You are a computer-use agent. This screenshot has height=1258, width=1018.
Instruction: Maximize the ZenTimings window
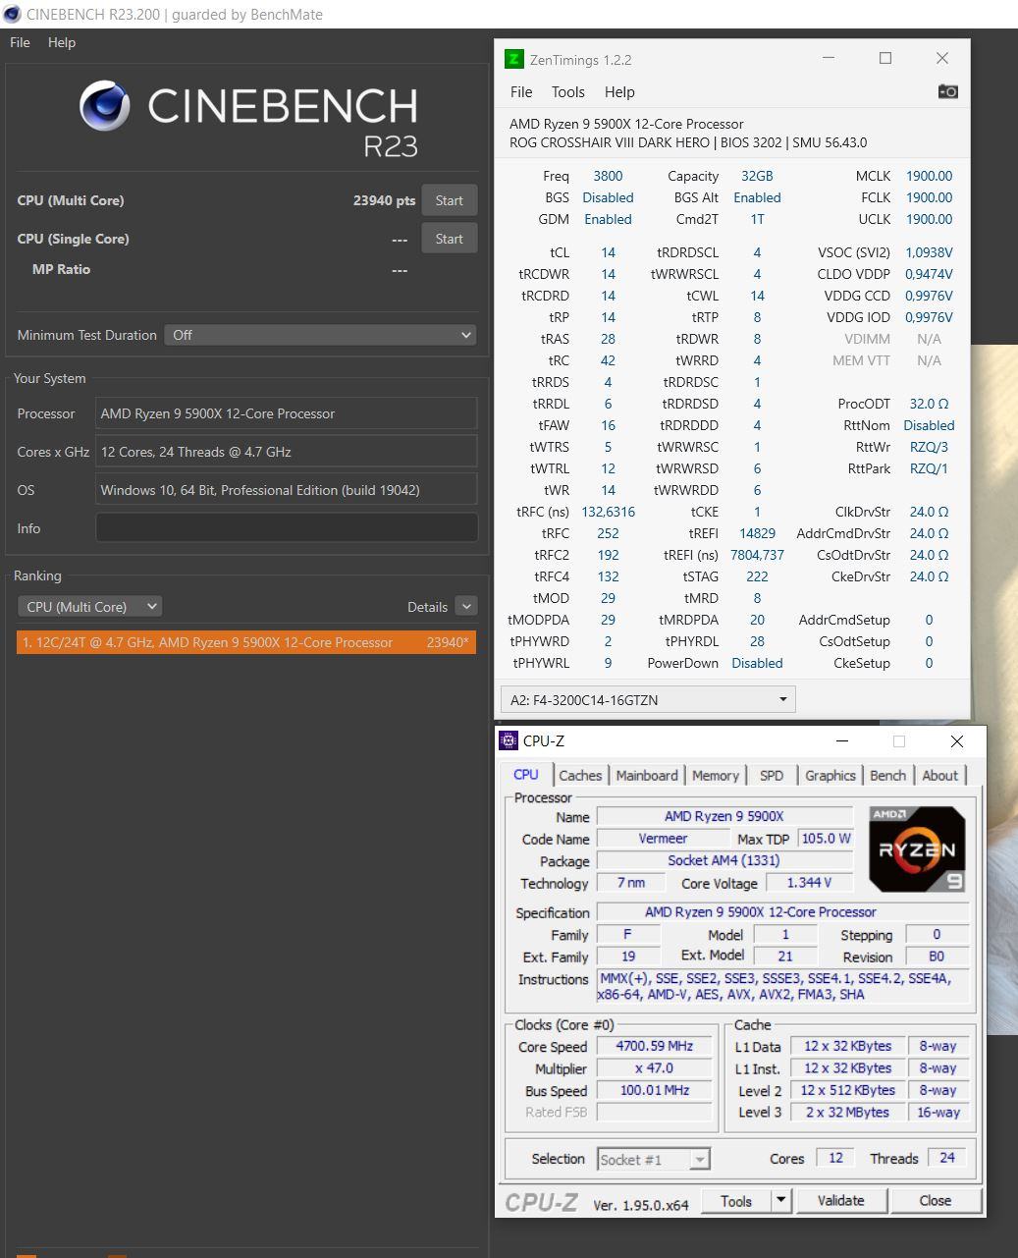[x=885, y=59]
